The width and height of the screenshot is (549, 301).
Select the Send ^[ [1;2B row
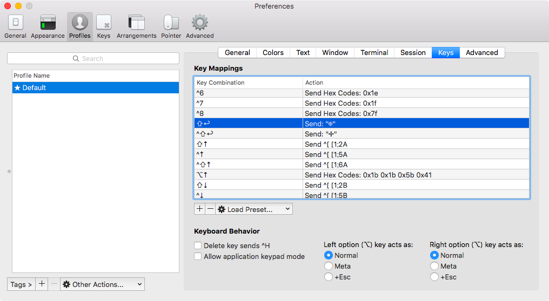tap(361, 185)
